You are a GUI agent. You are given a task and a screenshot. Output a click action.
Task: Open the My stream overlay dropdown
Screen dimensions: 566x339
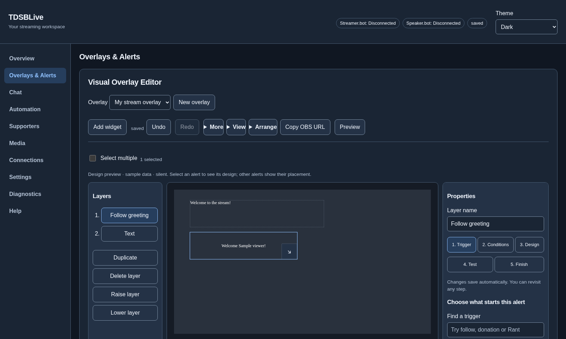point(140,102)
